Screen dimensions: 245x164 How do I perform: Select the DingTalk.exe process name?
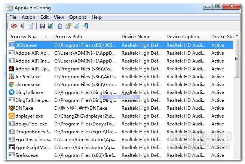pyautogui.click(x=29, y=92)
